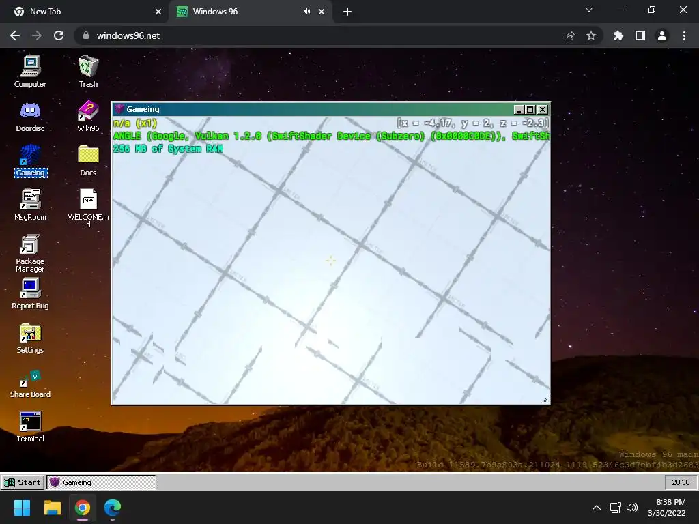Bookmark this page with the star

pos(591,35)
